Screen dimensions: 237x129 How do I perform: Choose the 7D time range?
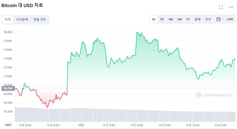point(162,19)
